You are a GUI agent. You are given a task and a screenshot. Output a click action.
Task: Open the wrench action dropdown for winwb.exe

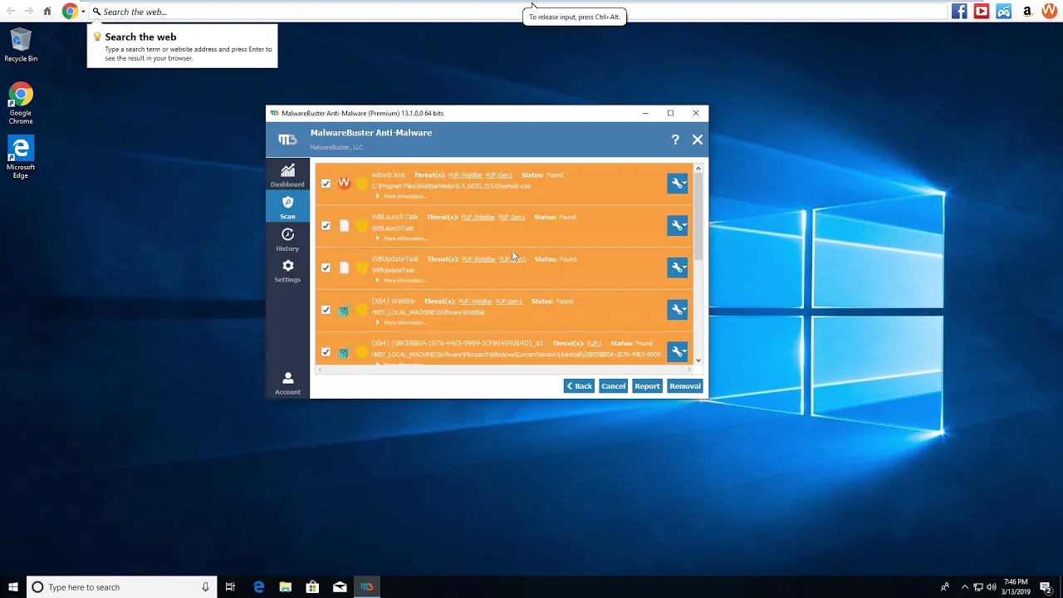(678, 184)
